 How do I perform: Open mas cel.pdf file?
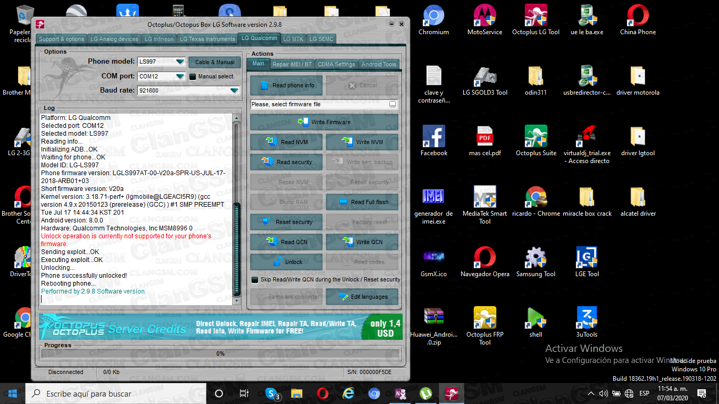pos(485,141)
